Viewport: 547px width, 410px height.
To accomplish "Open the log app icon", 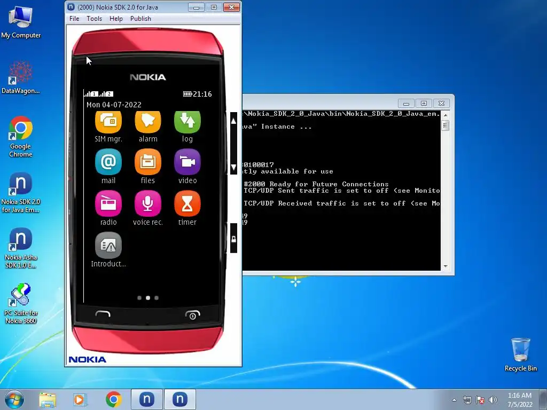I will tap(187, 122).
